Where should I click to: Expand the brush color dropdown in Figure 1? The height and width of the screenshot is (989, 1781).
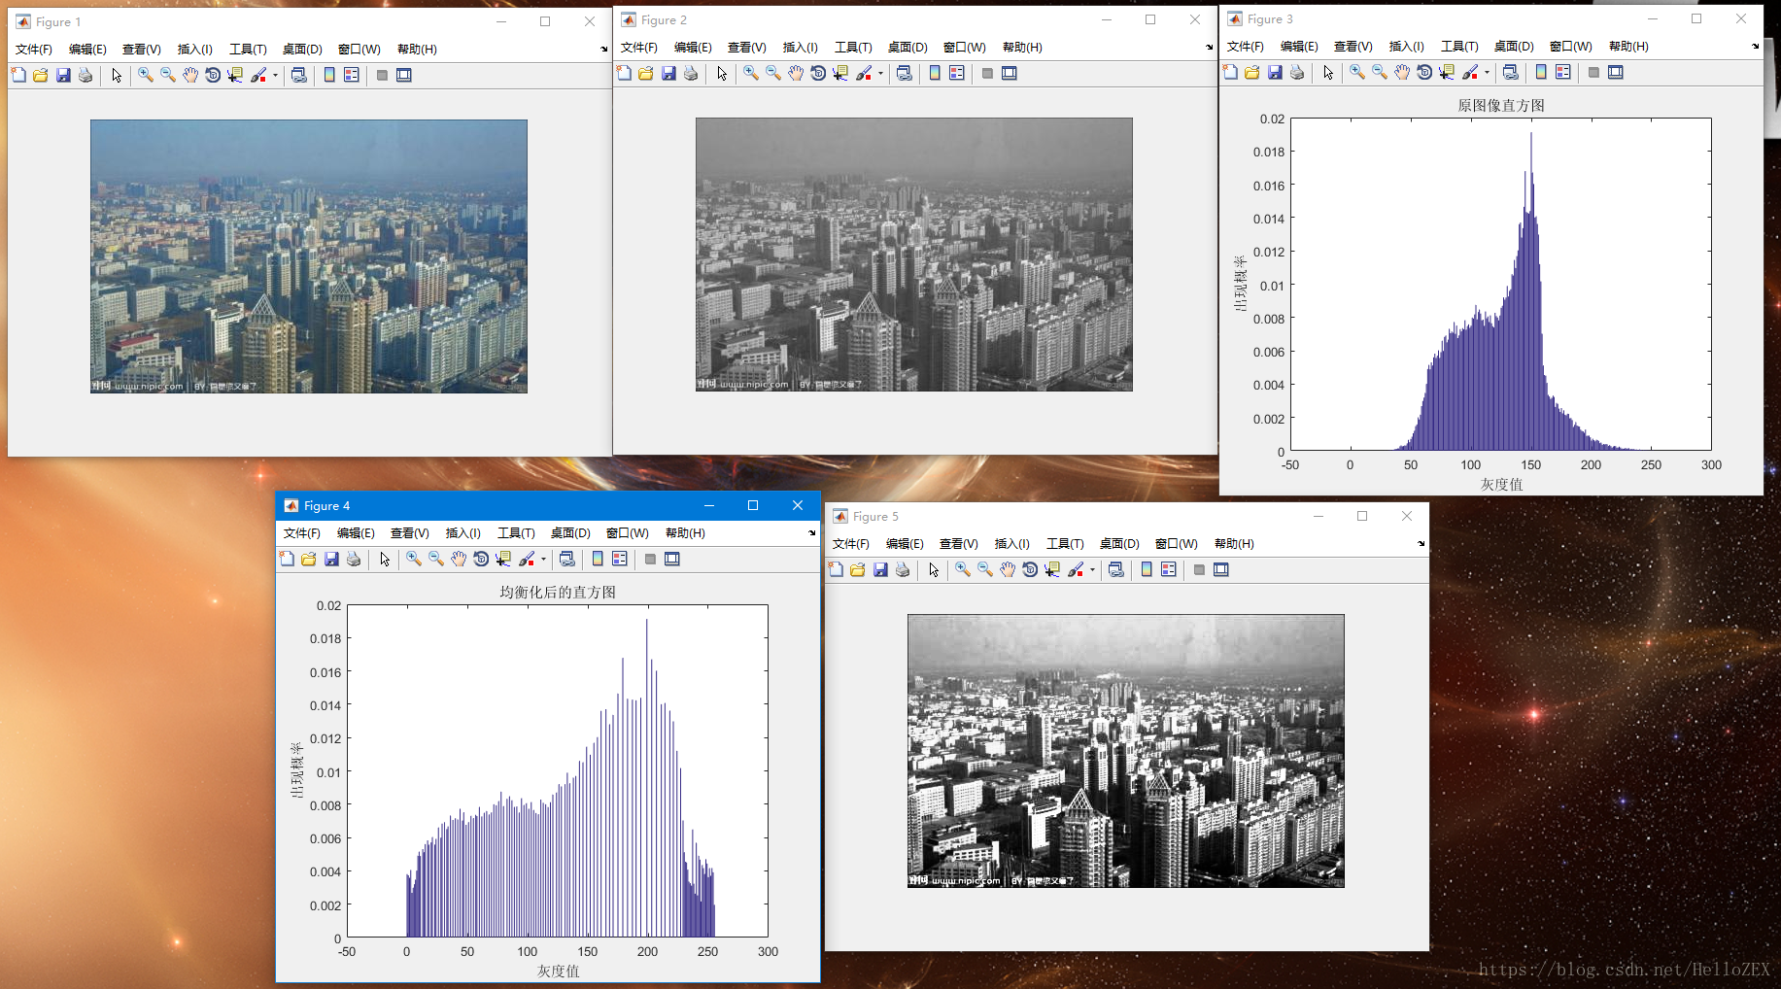click(x=275, y=75)
